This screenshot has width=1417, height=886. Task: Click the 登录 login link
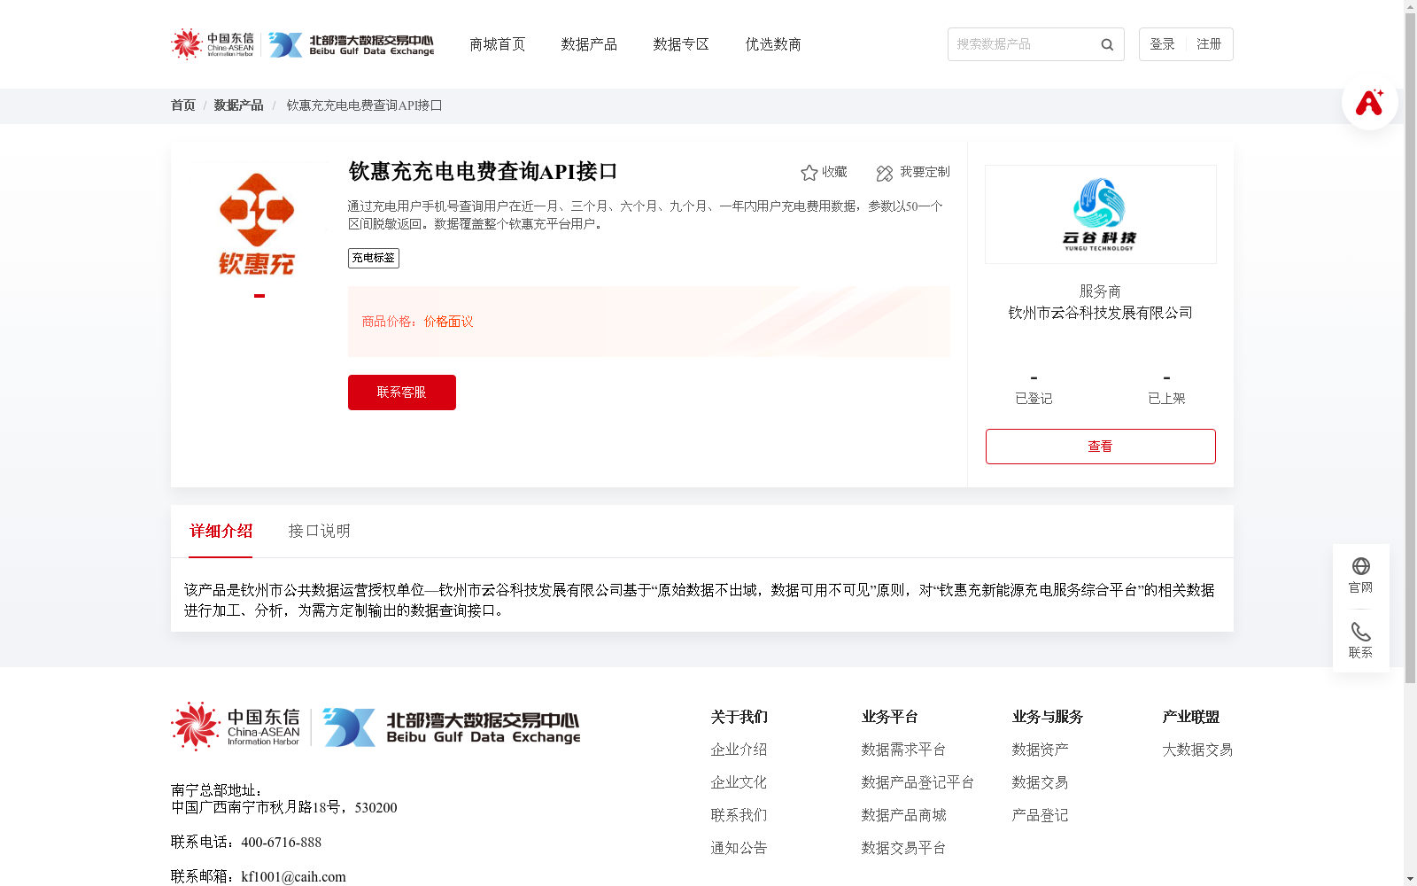point(1162,44)
